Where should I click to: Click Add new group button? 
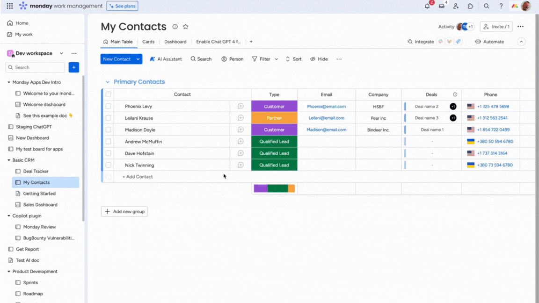tap(124, 212)
